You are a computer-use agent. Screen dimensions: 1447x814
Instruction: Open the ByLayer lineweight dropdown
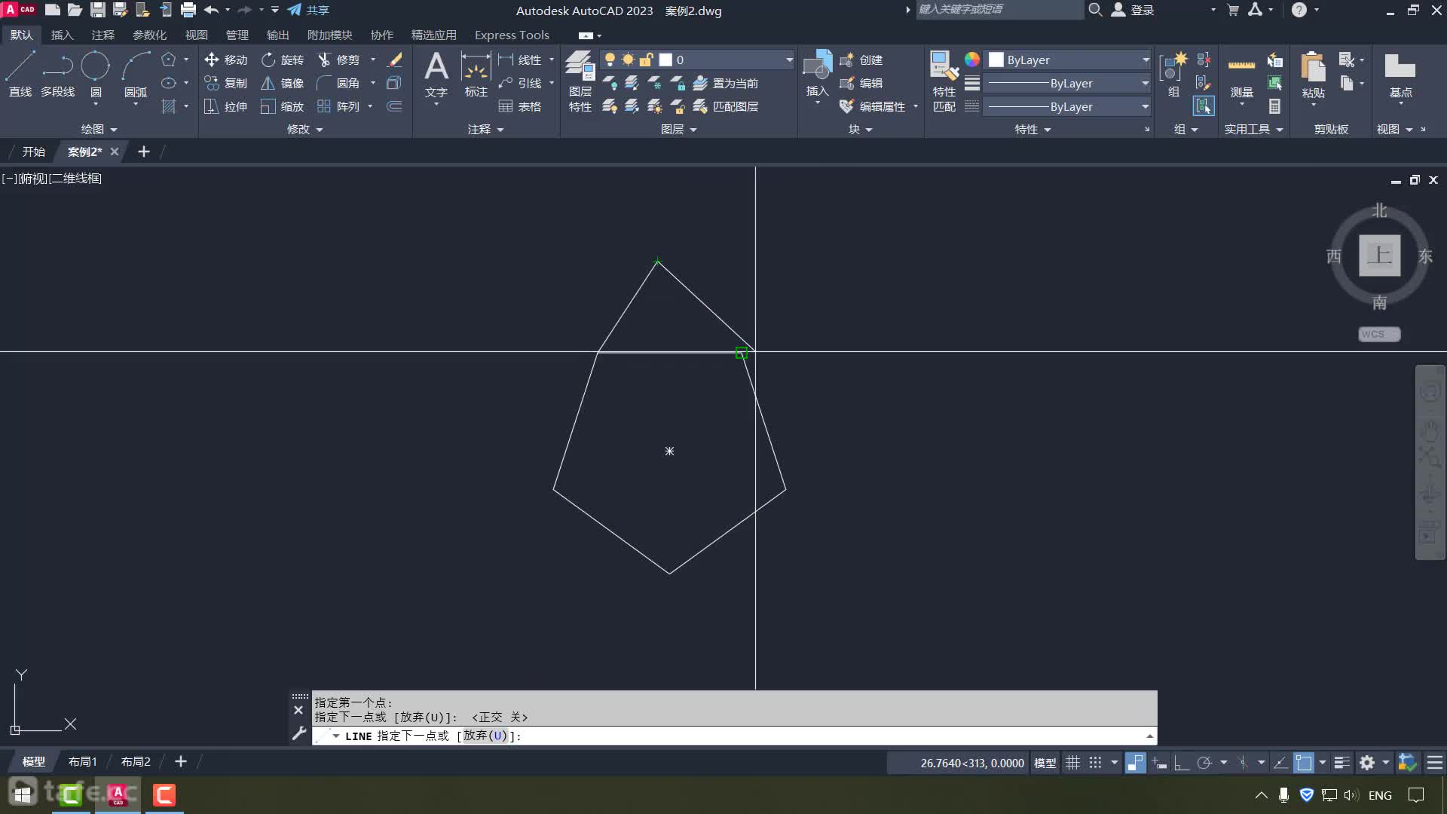coord(1068,83)
